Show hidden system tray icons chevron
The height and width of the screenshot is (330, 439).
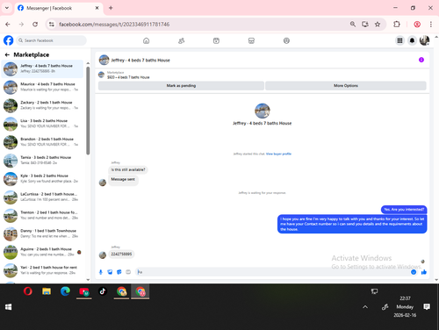pyautogui.click(x=365, y=307)
